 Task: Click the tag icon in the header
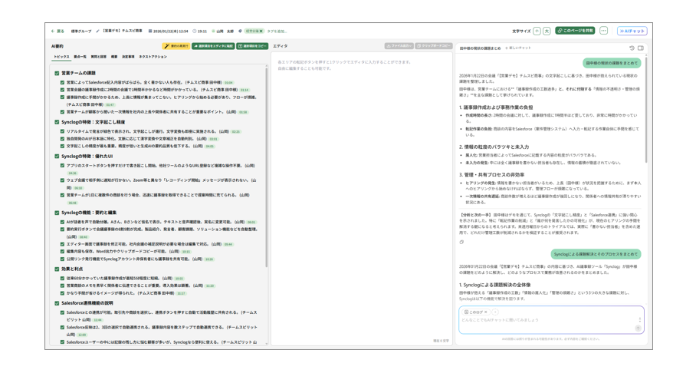click(x=240, y=31)
